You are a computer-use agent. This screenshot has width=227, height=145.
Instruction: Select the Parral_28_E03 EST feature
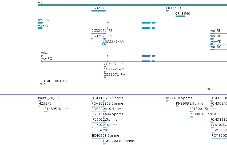tap(39, 101)
